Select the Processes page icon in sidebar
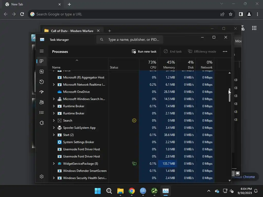Image resolution: width=263 pixels, height=197 pixels. tap(42, 61)
